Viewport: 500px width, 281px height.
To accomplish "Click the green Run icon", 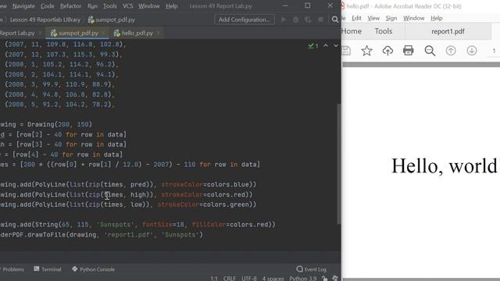I will coord(284,20).
